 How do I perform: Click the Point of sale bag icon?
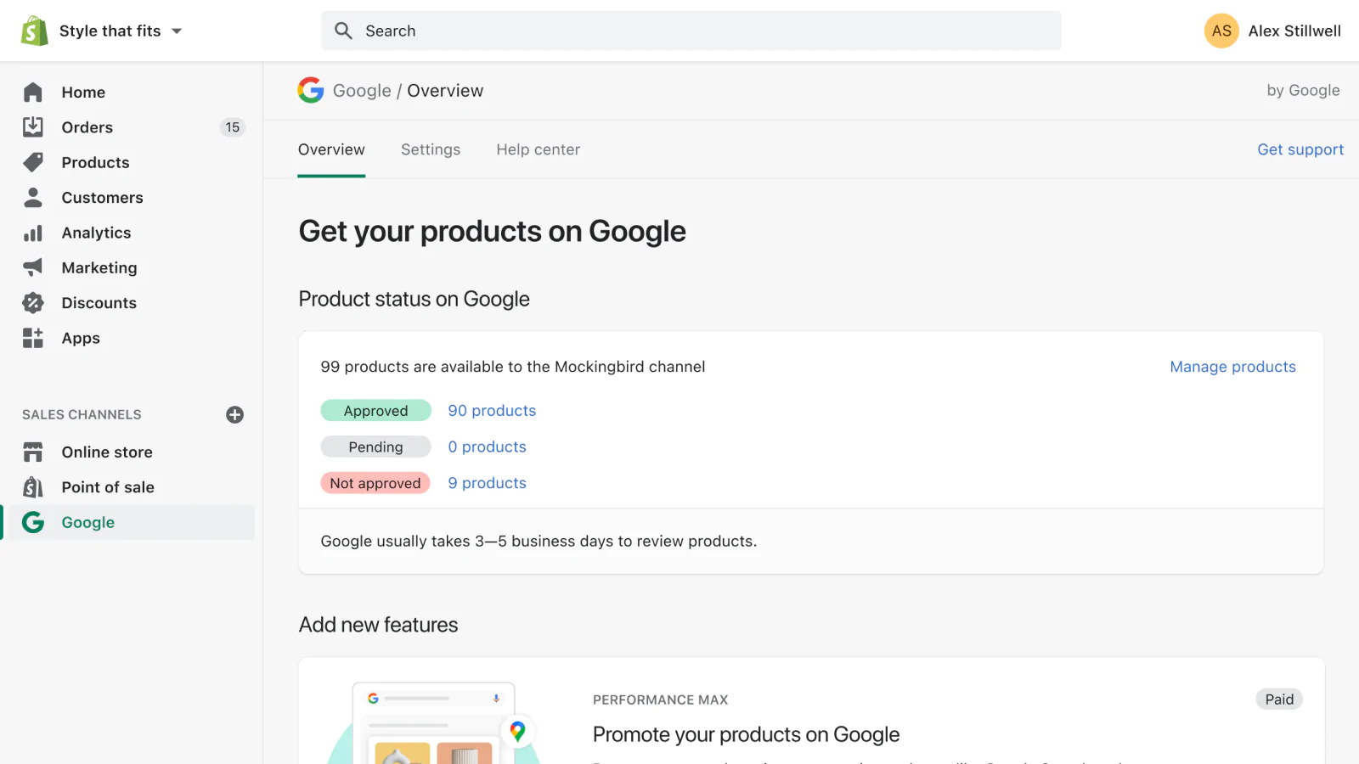click(33, 486)
